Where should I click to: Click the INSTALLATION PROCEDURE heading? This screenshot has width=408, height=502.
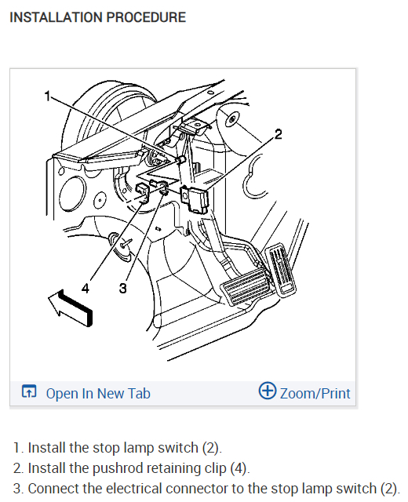click(97, 17)
